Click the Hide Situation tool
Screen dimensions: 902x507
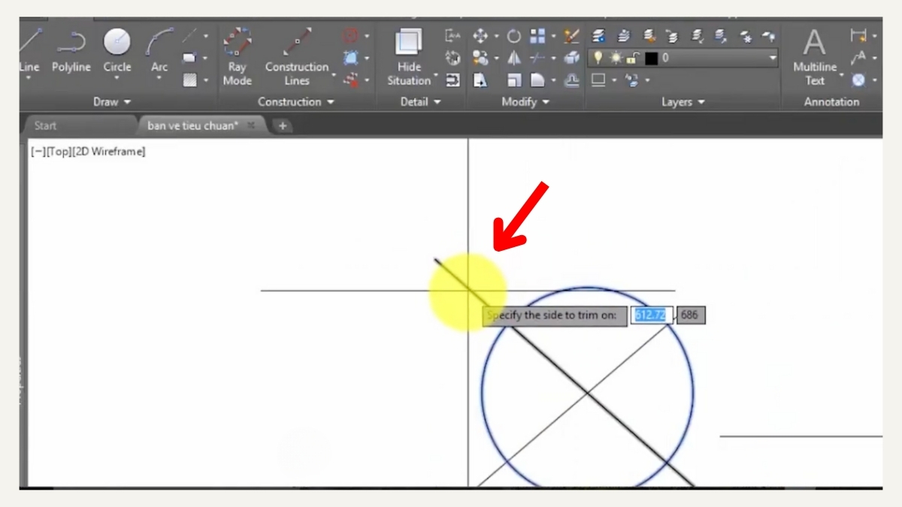pyautogui.click(x=409, y=57)
